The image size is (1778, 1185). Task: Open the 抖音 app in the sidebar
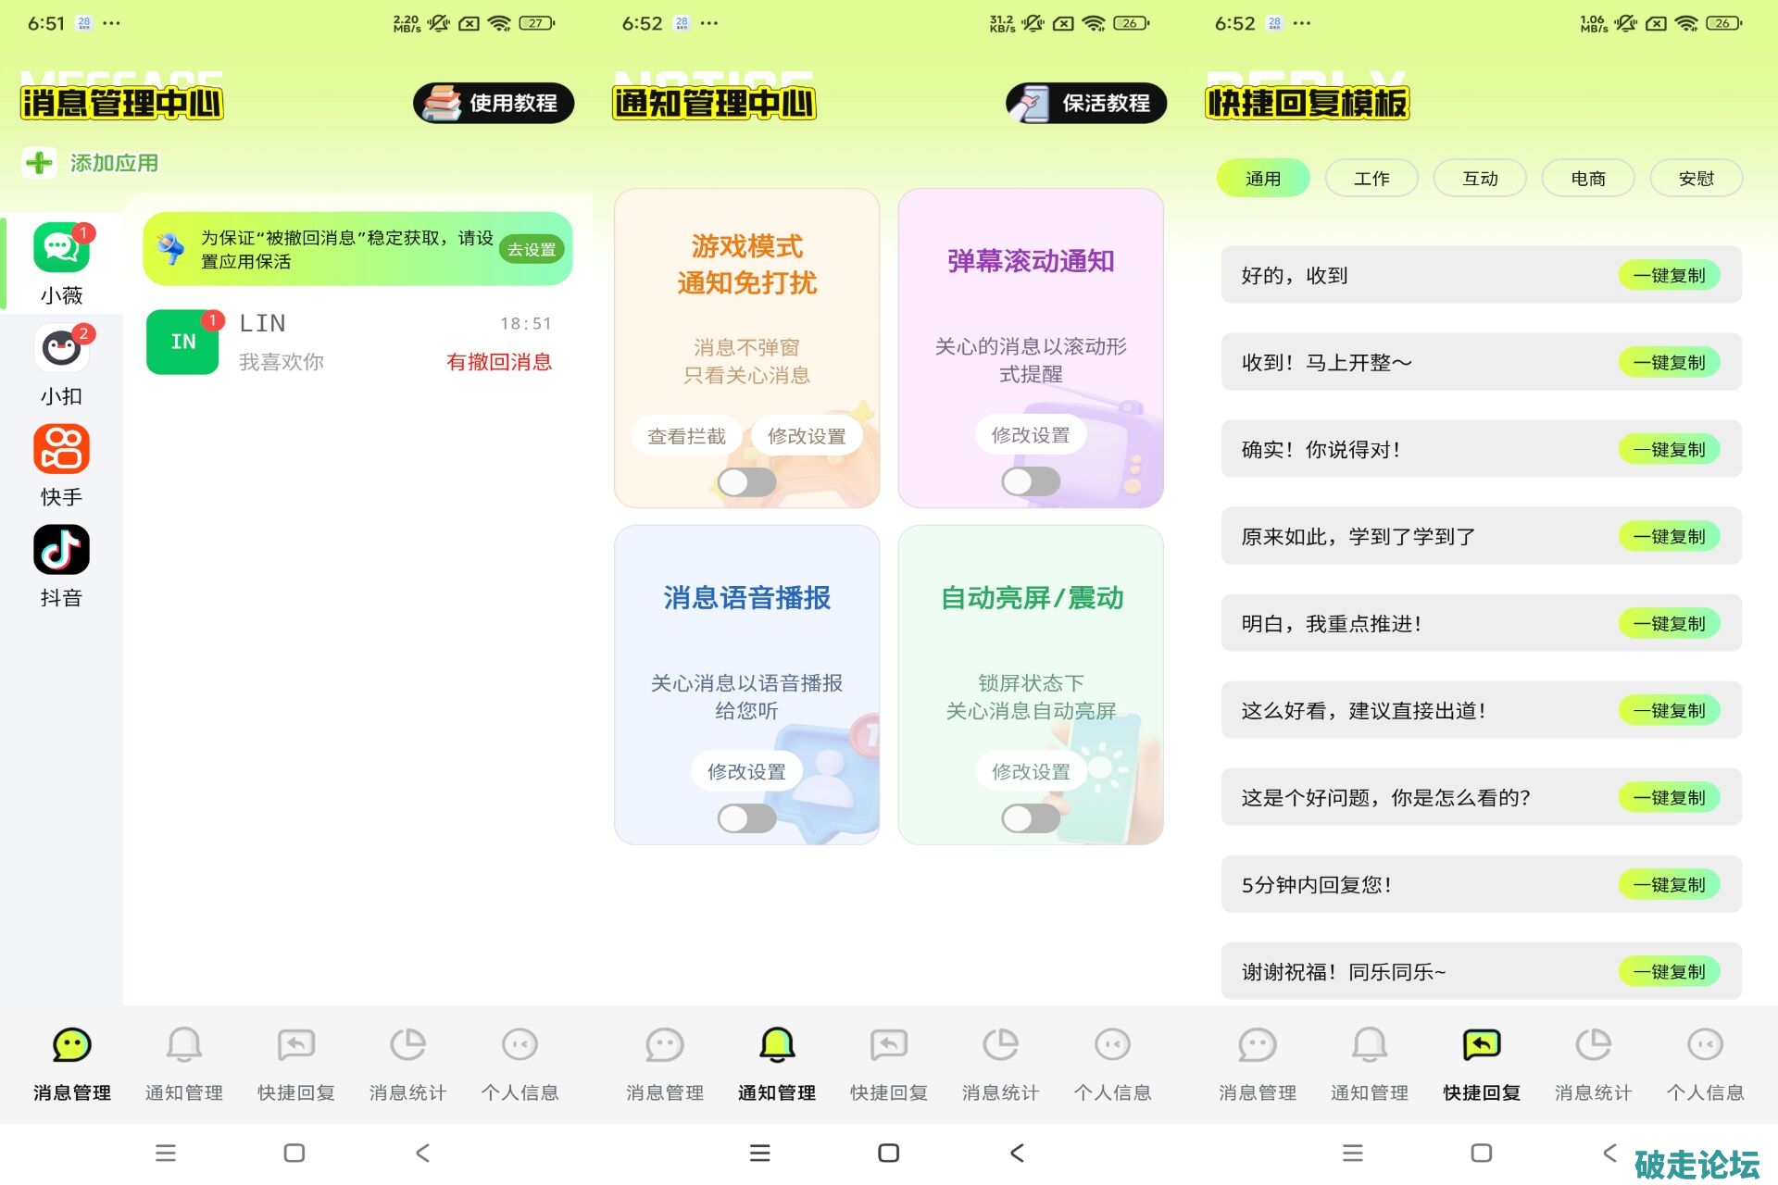61,551
